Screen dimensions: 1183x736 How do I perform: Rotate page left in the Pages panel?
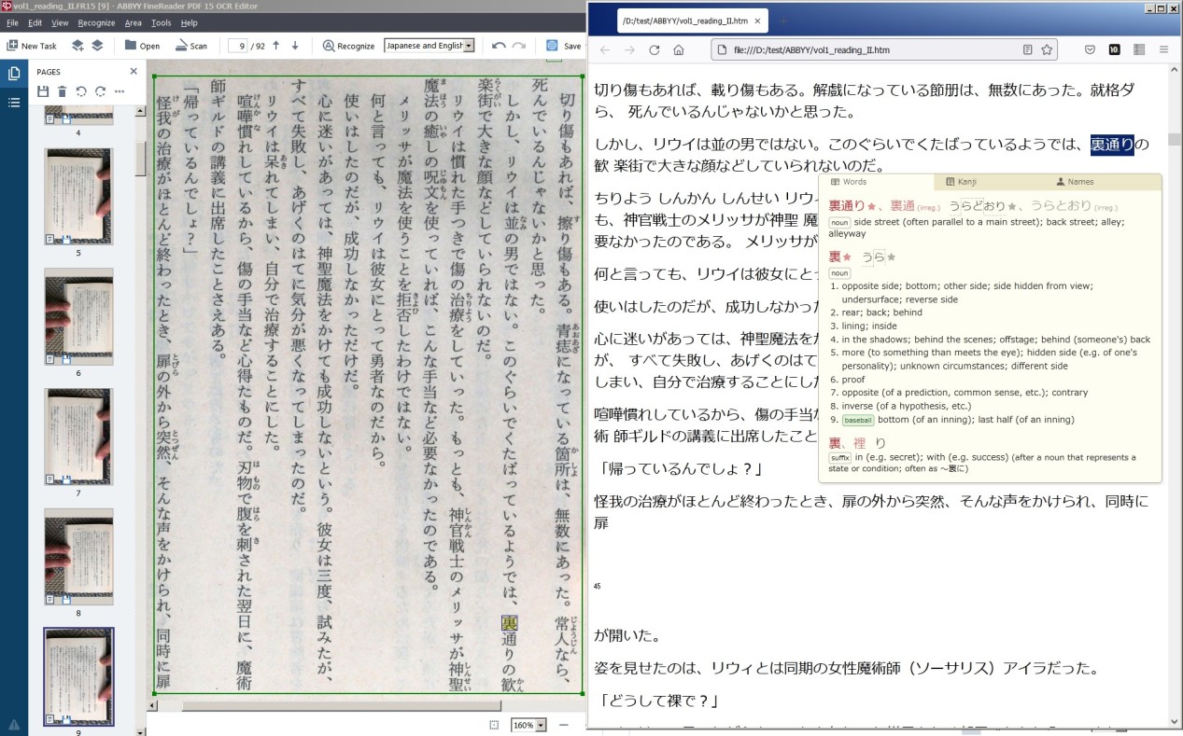coord(81,91)
